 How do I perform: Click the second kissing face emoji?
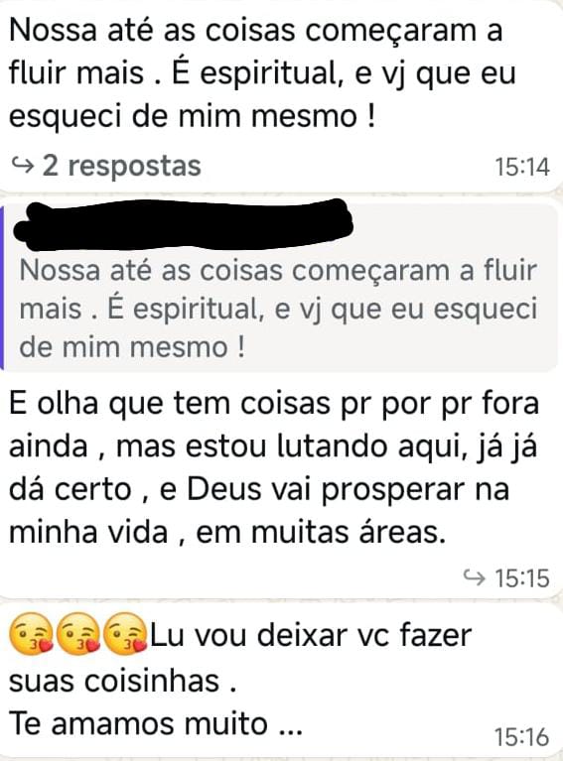[78, 634]
